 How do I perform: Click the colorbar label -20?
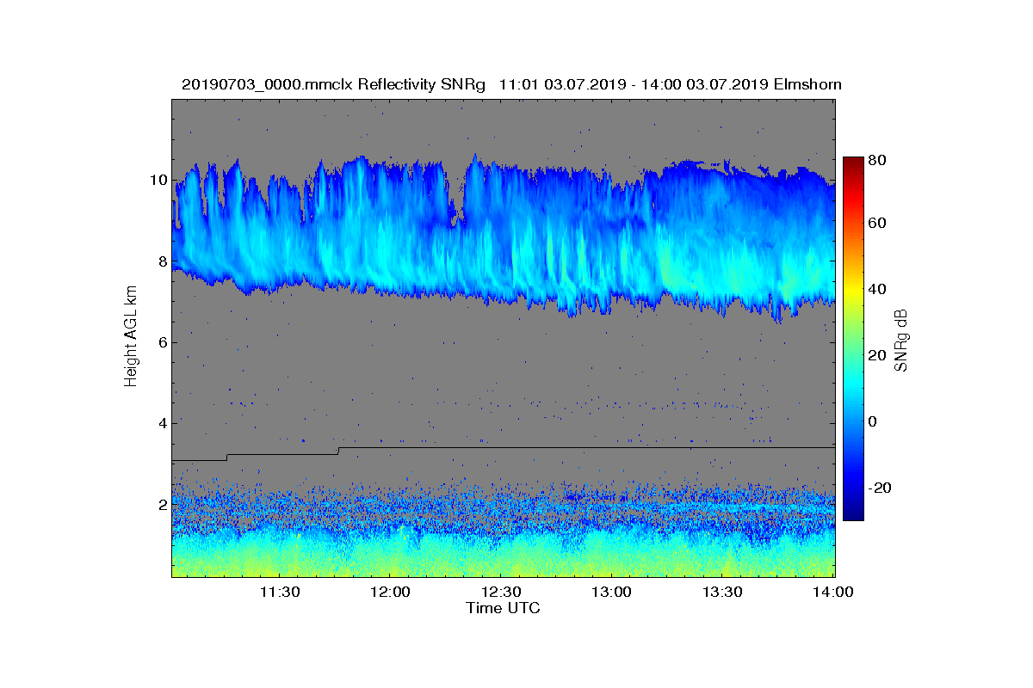pyautogui.click(x=880, y=488)
